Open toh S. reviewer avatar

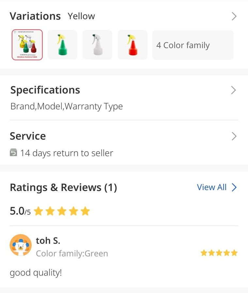21,245
